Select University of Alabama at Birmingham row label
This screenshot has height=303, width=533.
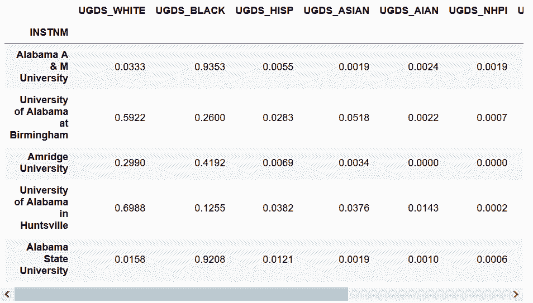40,117
